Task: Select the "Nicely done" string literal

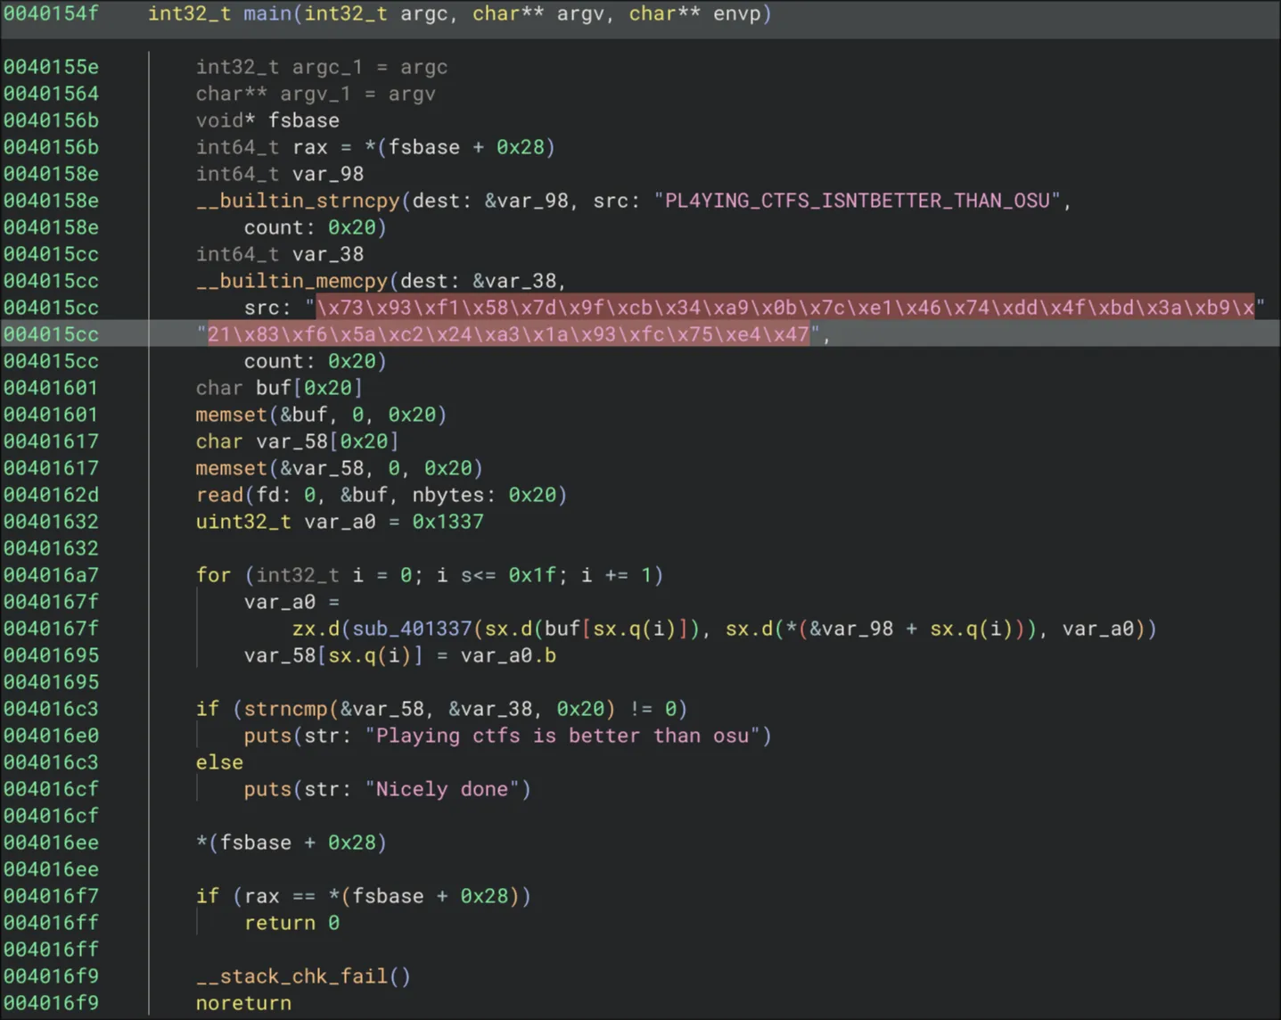Action: coord(448,789)
